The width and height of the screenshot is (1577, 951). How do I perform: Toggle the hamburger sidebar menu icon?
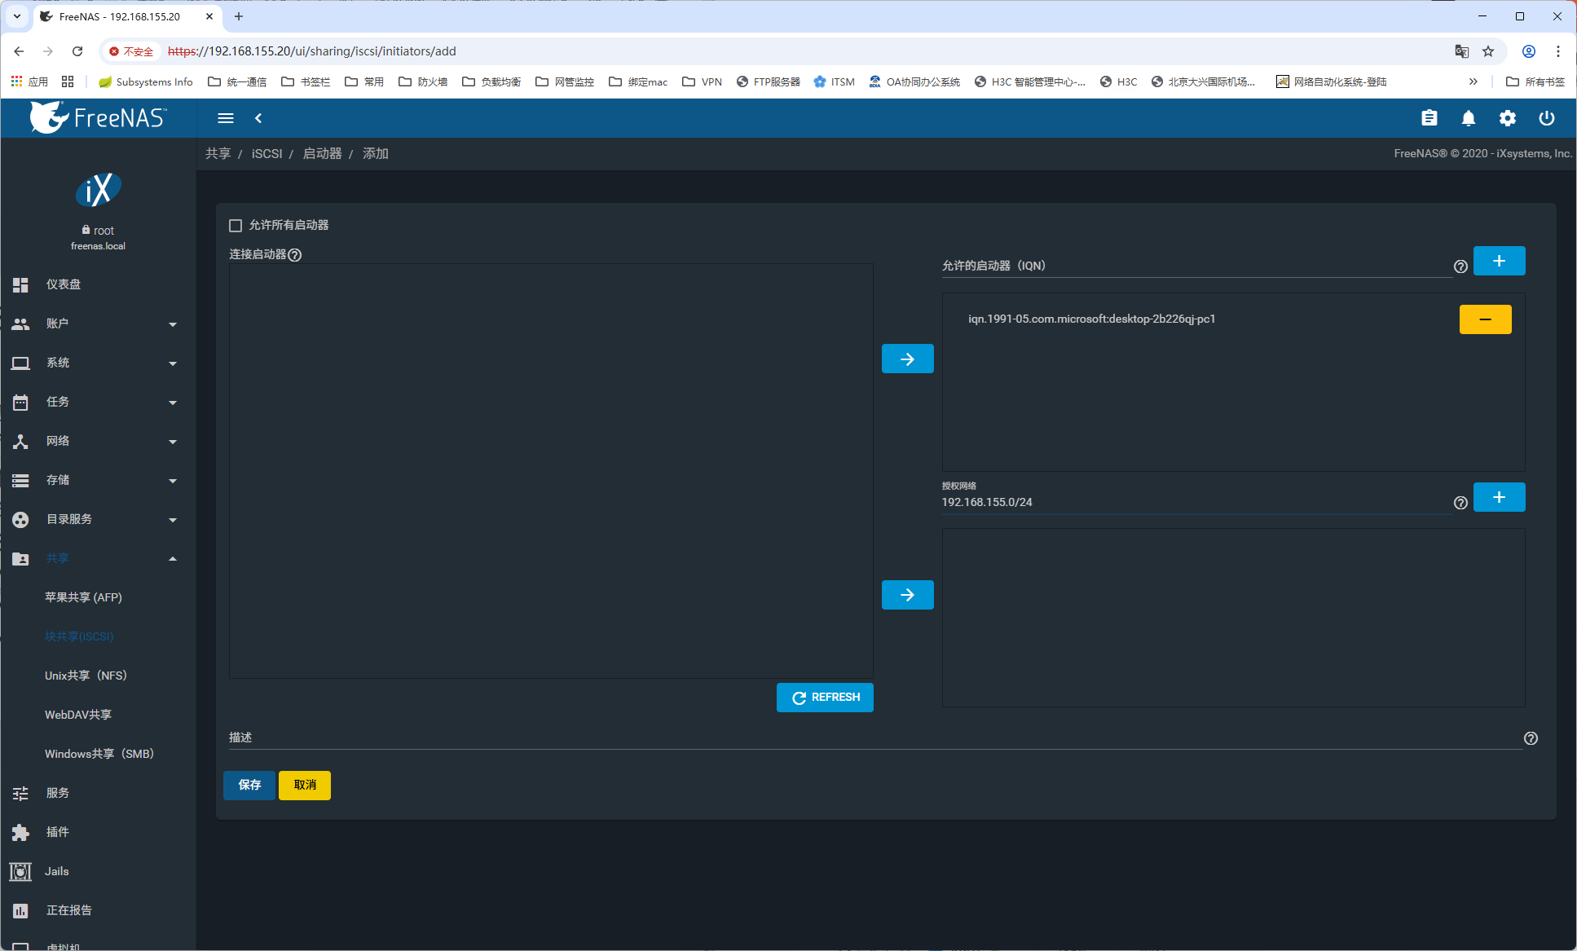[226, 118]
